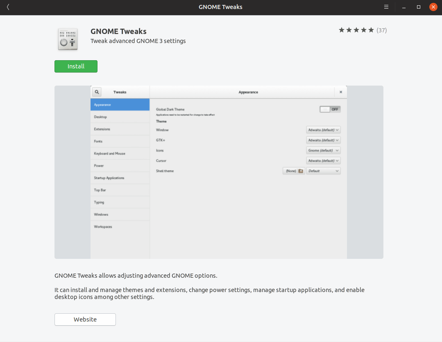Click description line about adjusting advanced GNOME options
Screen dimensions: 442x342
(x=136, y=276)
